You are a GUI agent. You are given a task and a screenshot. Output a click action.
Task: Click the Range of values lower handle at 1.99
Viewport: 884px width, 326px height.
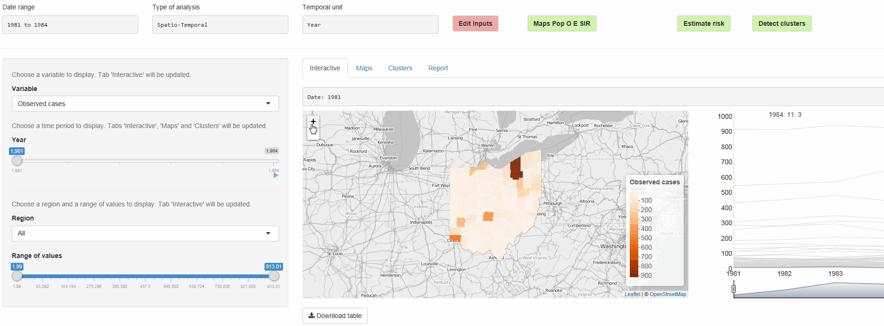17,276
